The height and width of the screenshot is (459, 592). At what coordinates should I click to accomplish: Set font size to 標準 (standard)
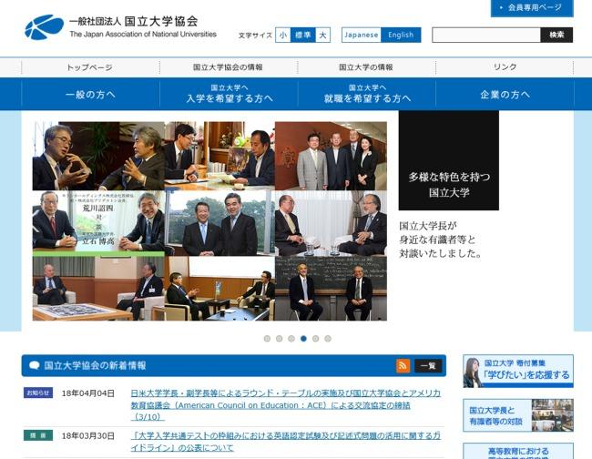coord(302,36)
